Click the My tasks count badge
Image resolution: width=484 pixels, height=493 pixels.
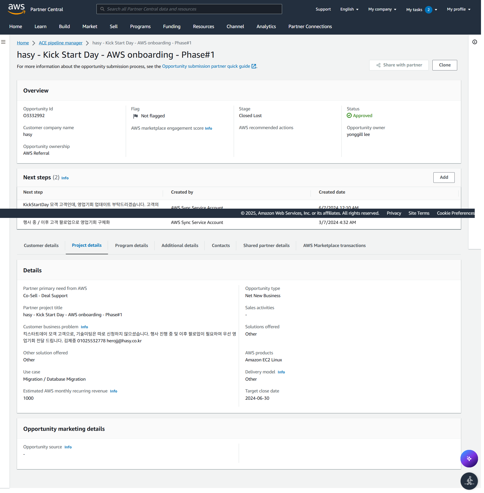(428, 10)
